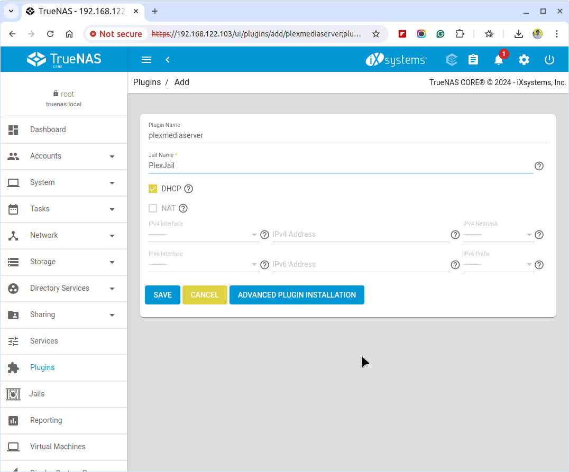This screenshot has width=569, height=472.
Task: Click the CANCEL button
Action: click(x=205, y=295)
